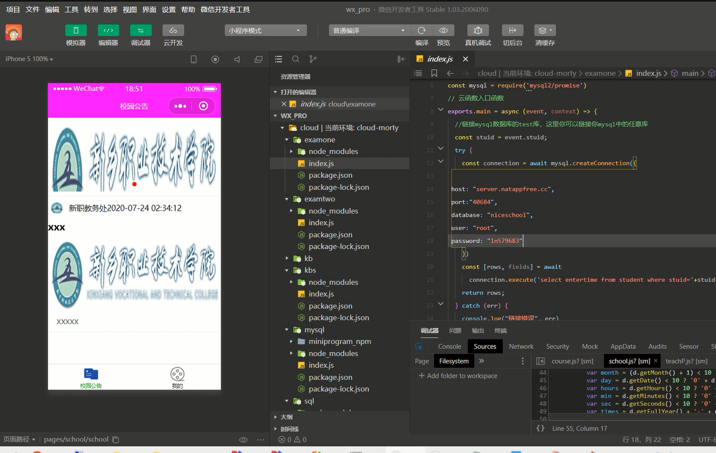Close the index.js editor tab
Image resolution: width=716 pixels, height=453 pixels.
click(465, 59)
